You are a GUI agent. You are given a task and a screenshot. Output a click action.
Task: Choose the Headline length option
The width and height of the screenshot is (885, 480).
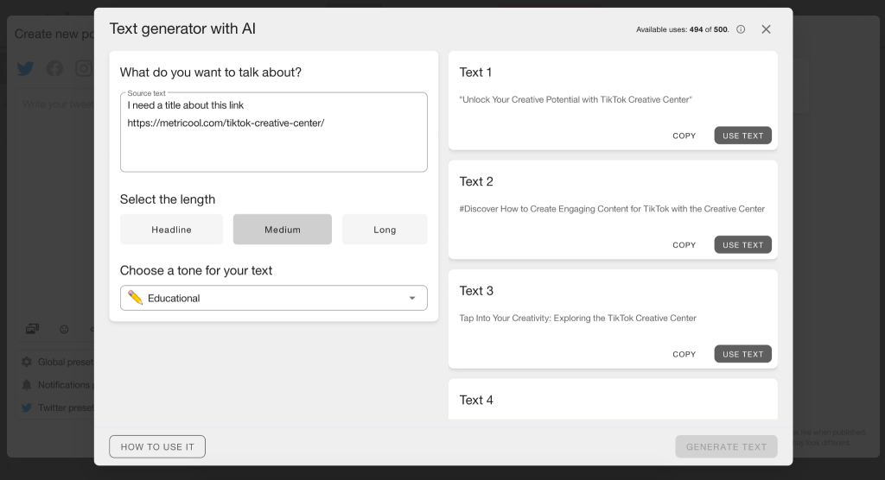172,230
